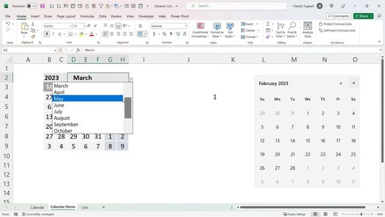Toggle bold formatting

47,34
